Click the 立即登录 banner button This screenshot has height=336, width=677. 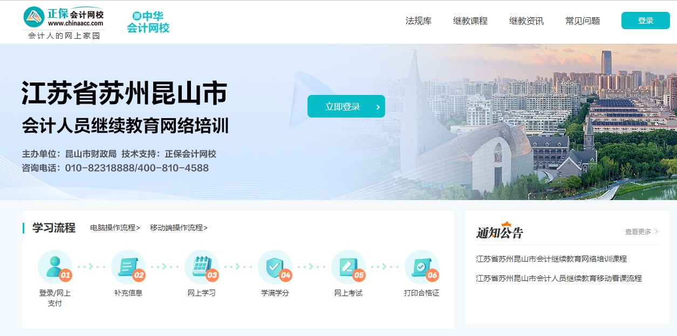[x=346, y=106]
